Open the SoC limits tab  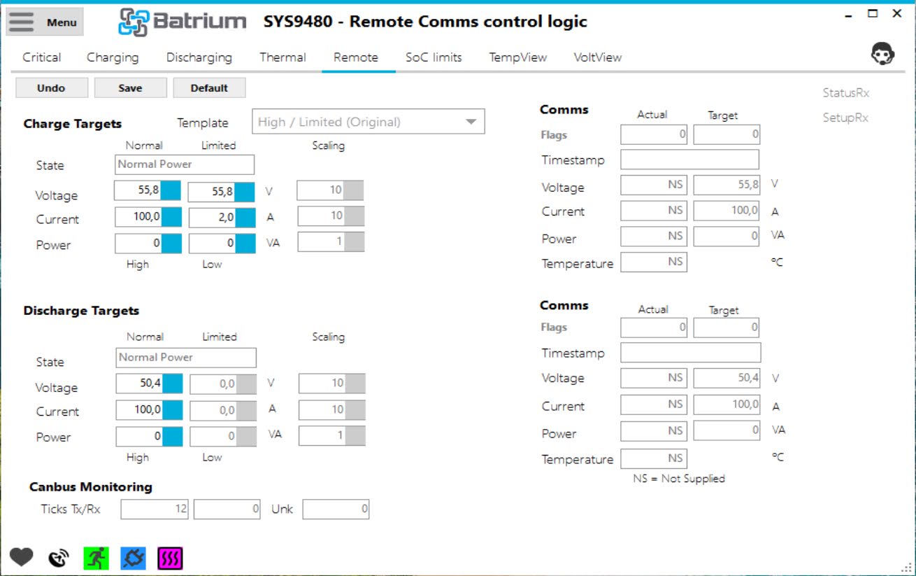point(434,57)
